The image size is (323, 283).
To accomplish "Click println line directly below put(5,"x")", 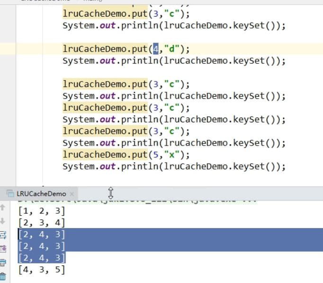I will 174,166.
